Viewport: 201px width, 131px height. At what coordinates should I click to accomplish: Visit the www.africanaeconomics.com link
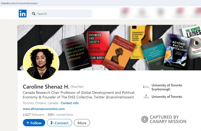click(44, 109)
